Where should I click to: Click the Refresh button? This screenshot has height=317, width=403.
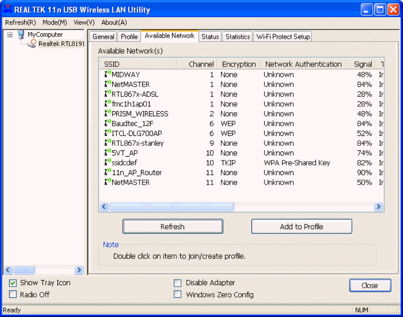pyautogui.click(x=173, y=226)
